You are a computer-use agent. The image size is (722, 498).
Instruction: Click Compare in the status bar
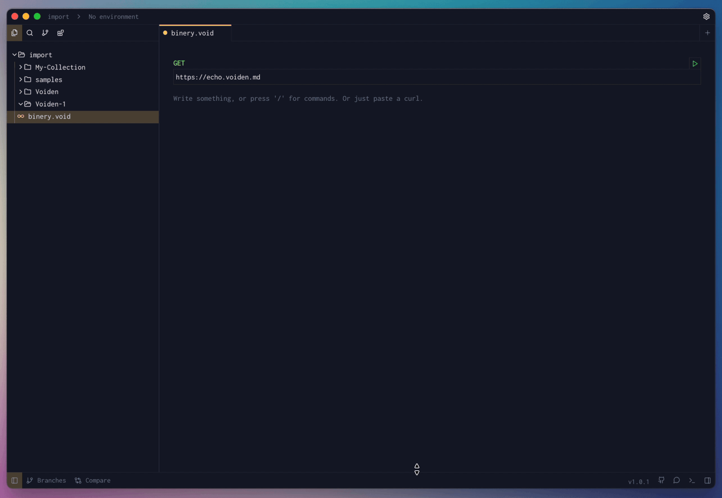point(93,480)
